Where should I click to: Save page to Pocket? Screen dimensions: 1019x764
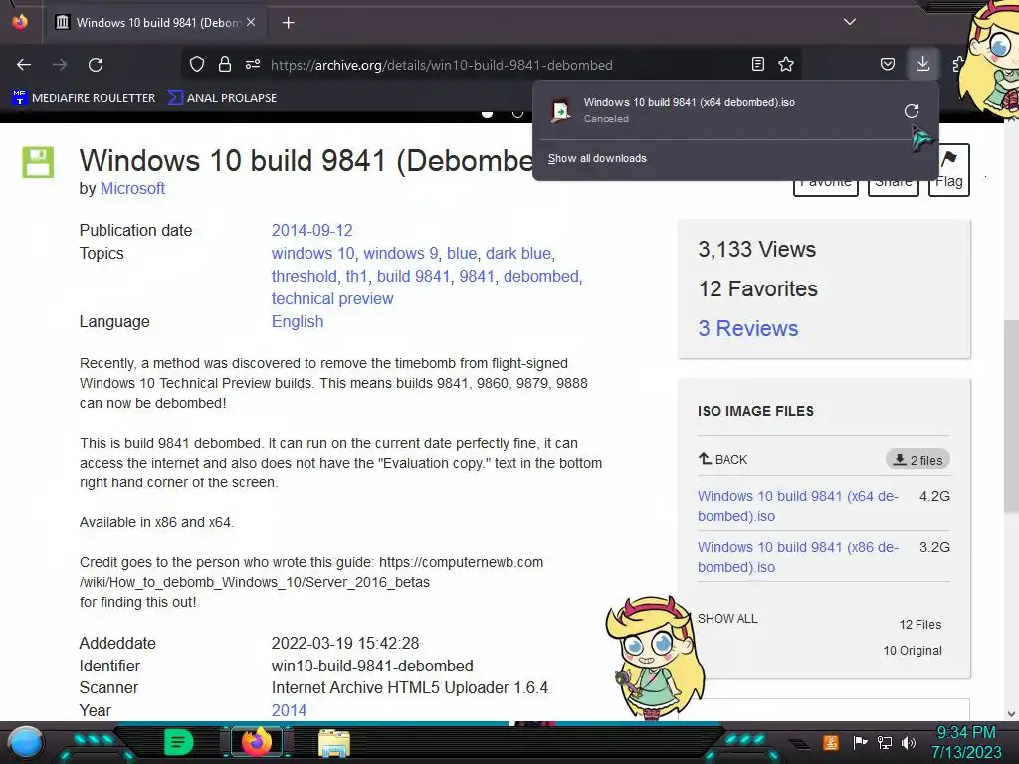click(x=888, y=64)
